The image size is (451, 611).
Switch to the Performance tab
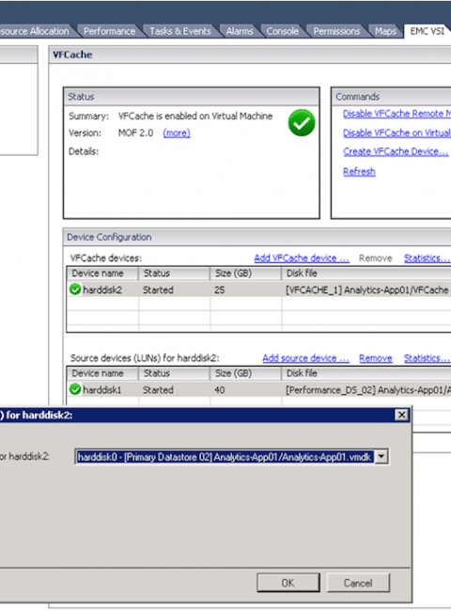(109, 31)
